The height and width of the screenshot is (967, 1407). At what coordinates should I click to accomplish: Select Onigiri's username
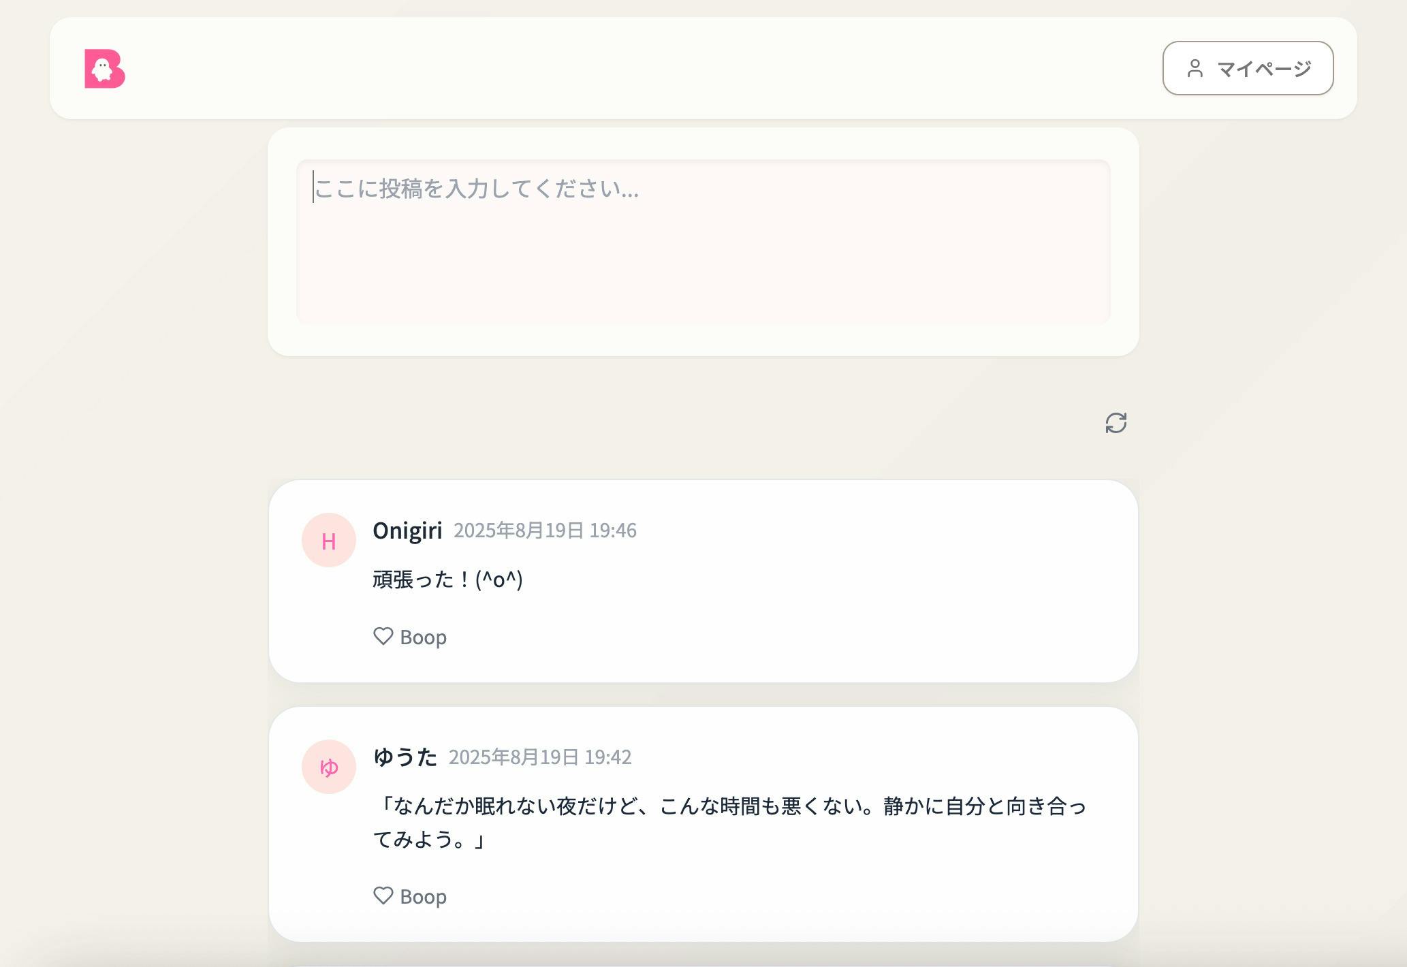pyautogui.click(x=409, y=530)
